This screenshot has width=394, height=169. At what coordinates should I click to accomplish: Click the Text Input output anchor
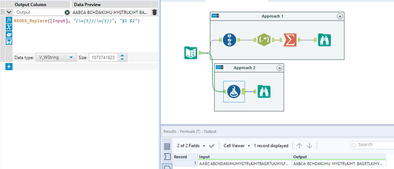click(x=200, y=53)
